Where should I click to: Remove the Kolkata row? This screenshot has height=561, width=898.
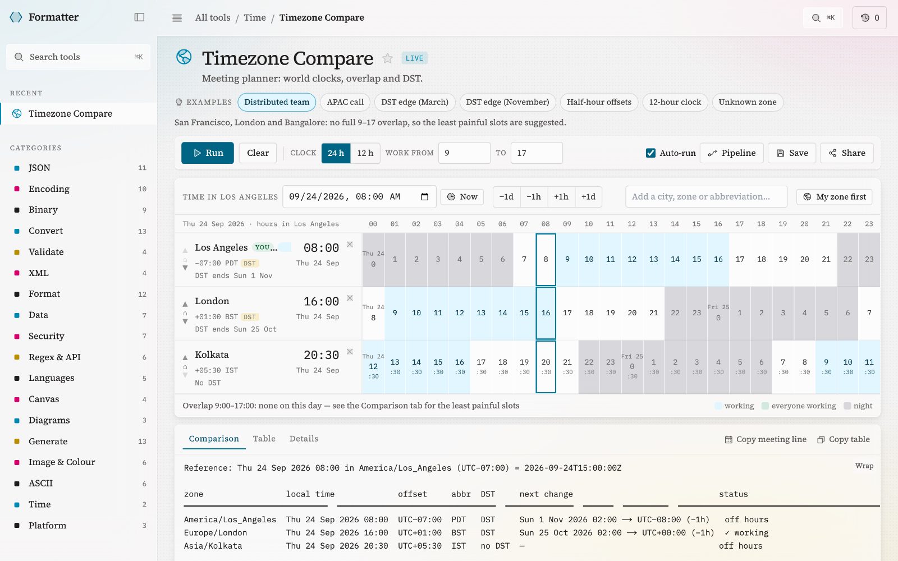[x=350, y=352]
